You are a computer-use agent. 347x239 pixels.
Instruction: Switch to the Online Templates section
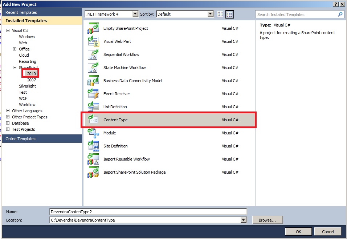[x=20, y=138]
